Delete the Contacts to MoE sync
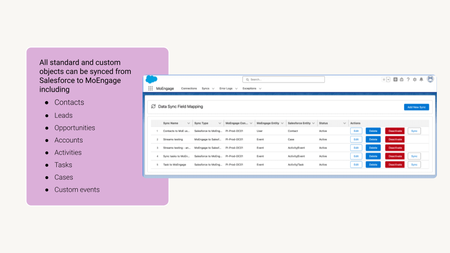The width and height of the screenshot is (450, 253). coord(373,131)
